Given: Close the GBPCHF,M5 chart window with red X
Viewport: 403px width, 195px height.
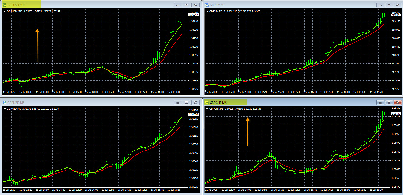Looking at the screenshot, I should [x=398, y=102].
